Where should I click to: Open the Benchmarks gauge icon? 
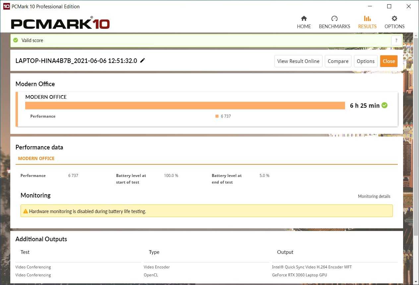point(334,19)
